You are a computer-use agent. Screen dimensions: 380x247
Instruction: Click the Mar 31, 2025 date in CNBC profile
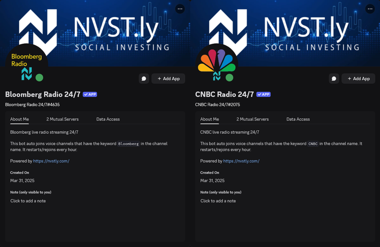(212, 181)
